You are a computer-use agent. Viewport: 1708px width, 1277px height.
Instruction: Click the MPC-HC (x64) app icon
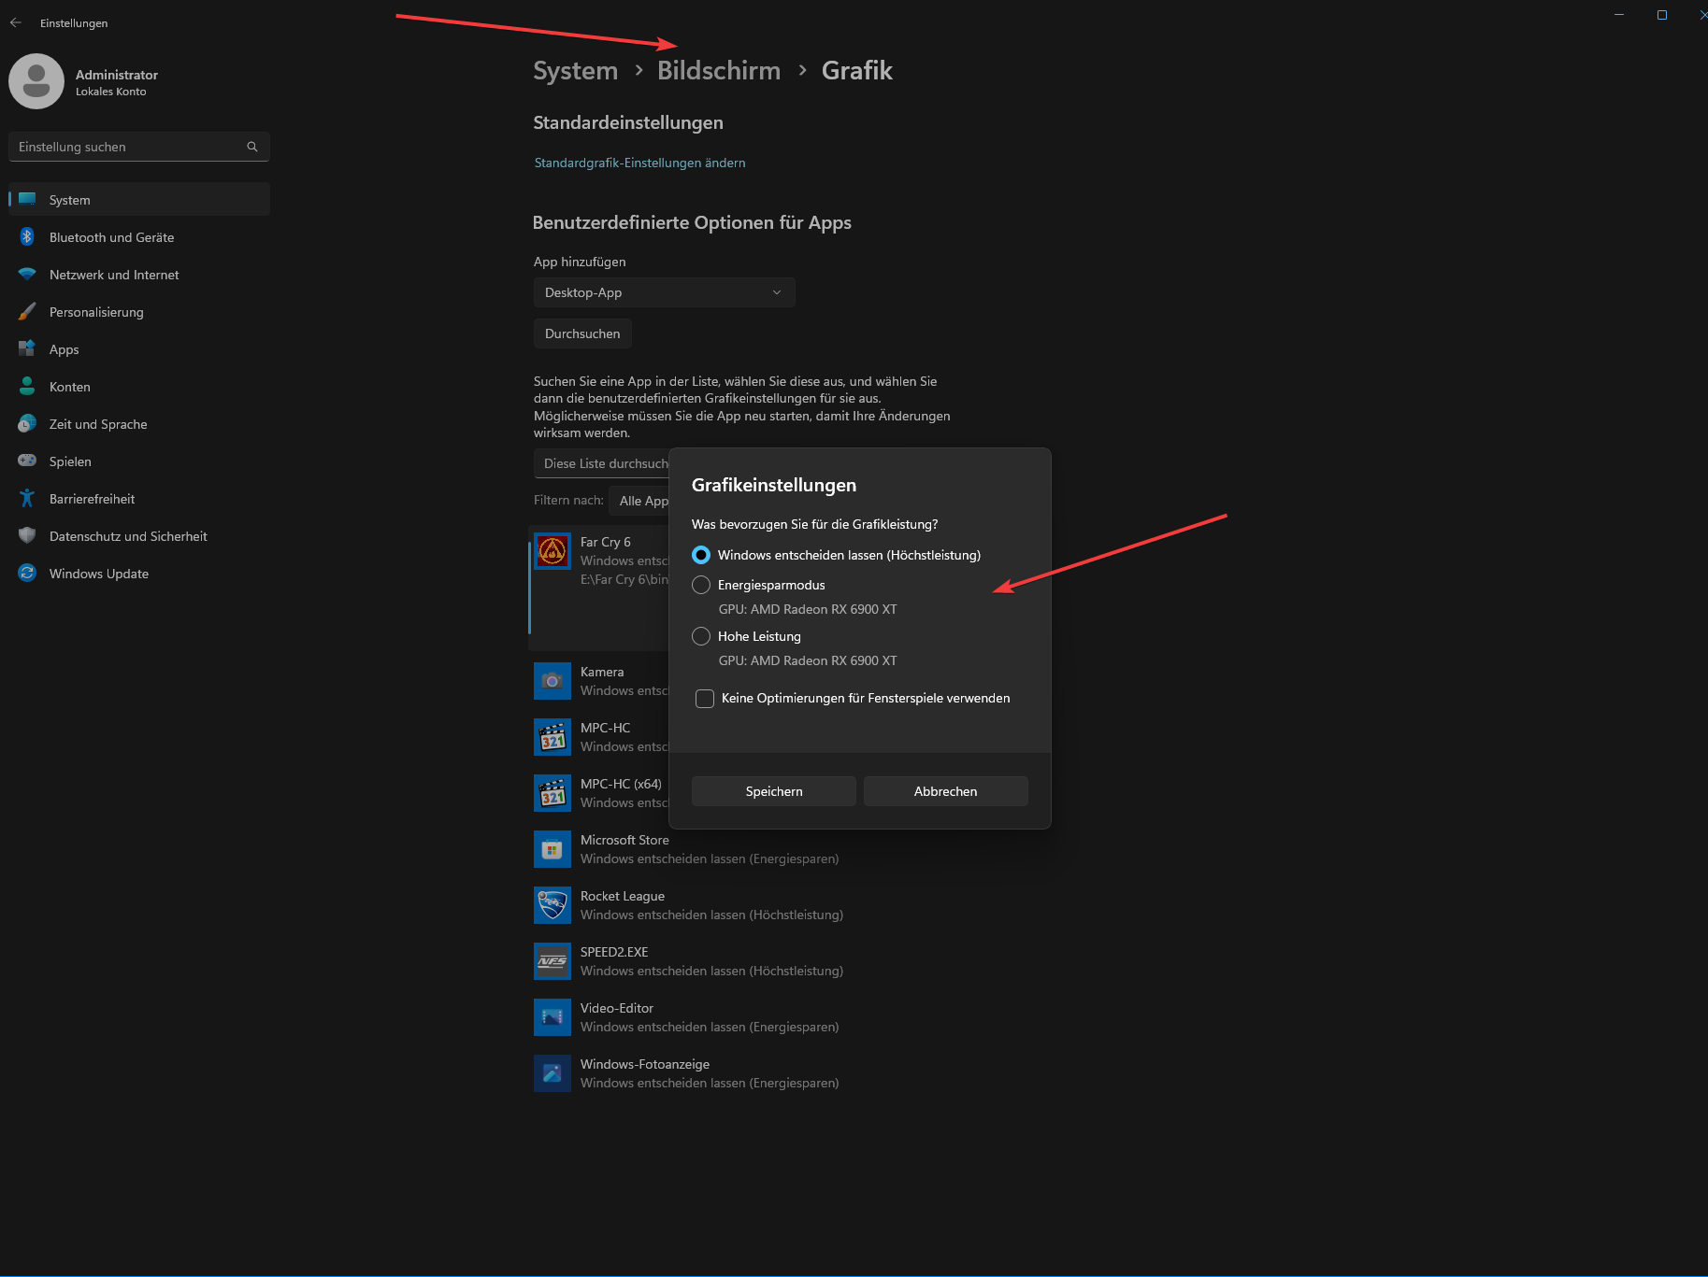[553, 793]
